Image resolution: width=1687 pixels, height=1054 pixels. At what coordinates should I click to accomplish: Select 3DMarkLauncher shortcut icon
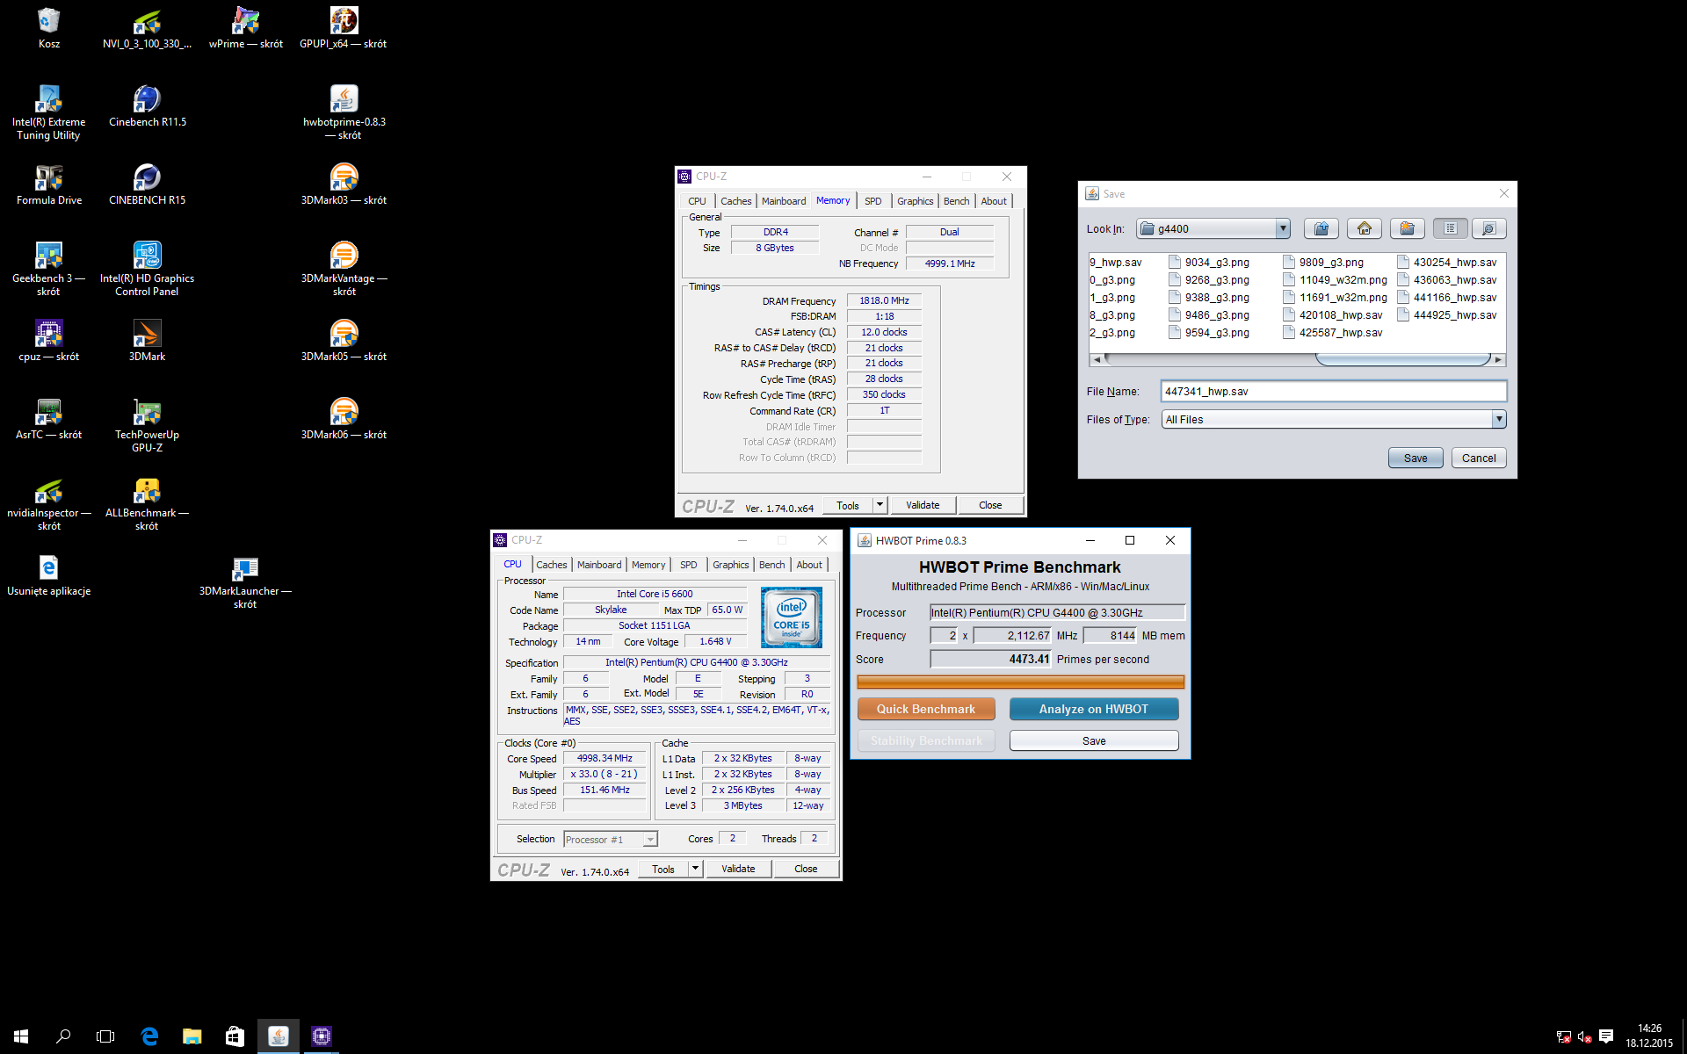tap(245, 581)
